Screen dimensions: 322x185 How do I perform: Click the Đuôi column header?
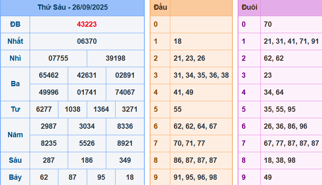(x=249, y=8)
